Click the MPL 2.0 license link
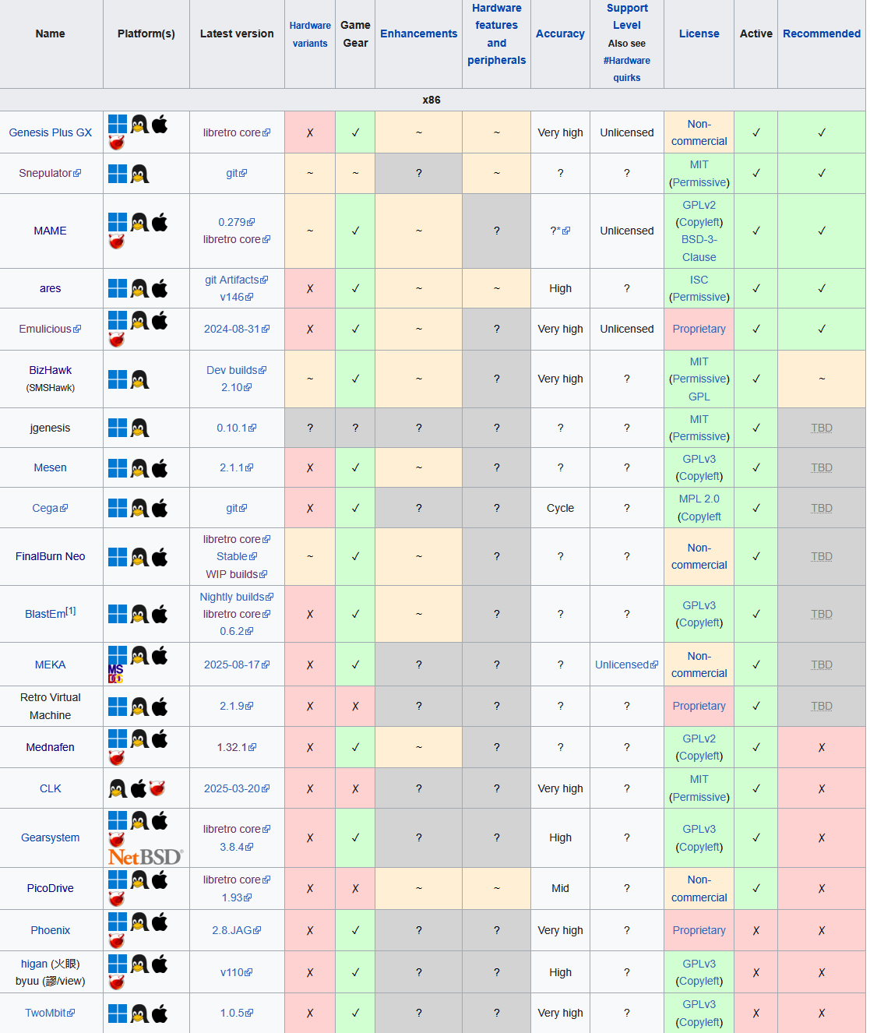This screenshot has height=1033, width=870. pos(699,499)
